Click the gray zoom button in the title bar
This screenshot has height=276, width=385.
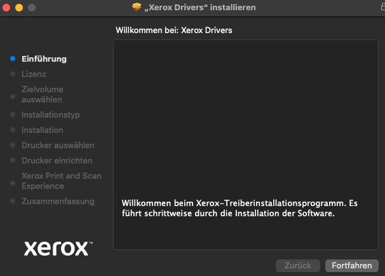click(x=32, y=8)
